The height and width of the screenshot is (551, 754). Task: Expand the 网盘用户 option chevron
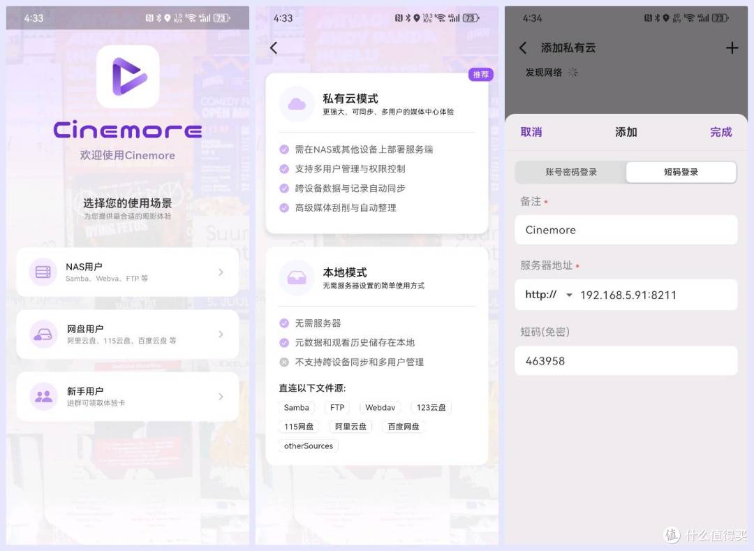point(221,335)
